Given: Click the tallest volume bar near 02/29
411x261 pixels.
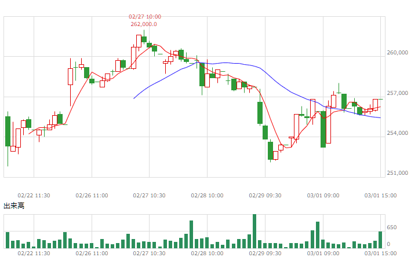Looking at the screenshot, I should [254, 231].
